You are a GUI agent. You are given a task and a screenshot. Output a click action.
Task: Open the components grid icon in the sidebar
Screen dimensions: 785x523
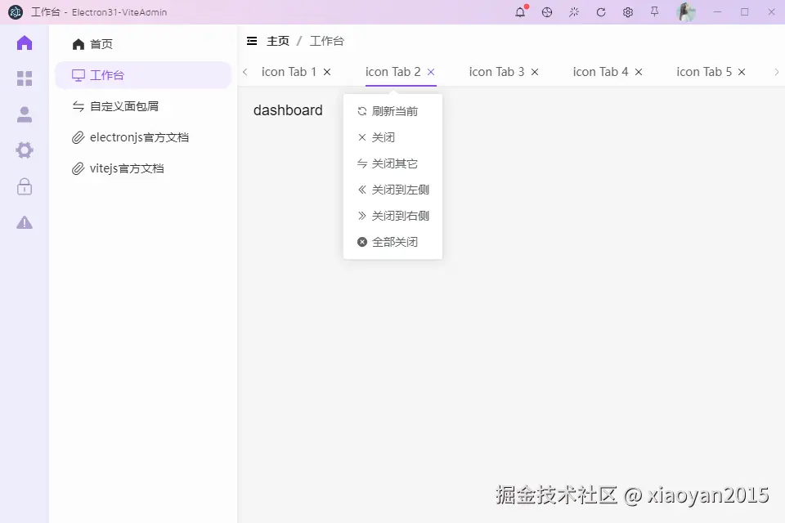(x=24, y=78)
